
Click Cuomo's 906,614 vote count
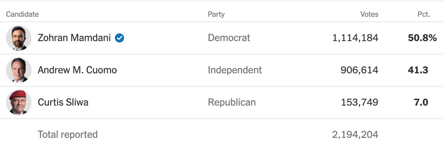359,70
